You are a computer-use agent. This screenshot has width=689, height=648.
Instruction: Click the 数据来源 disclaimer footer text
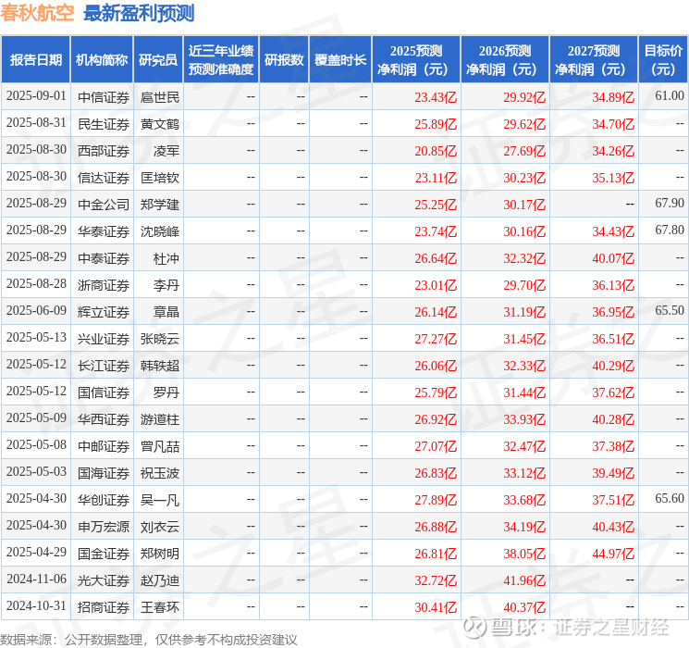149,639
